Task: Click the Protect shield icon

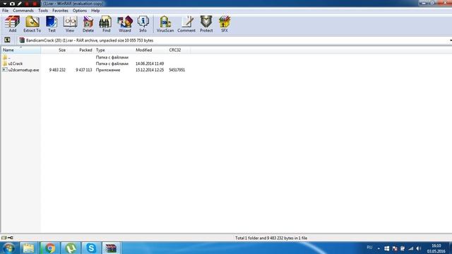Action: [206, 23]
